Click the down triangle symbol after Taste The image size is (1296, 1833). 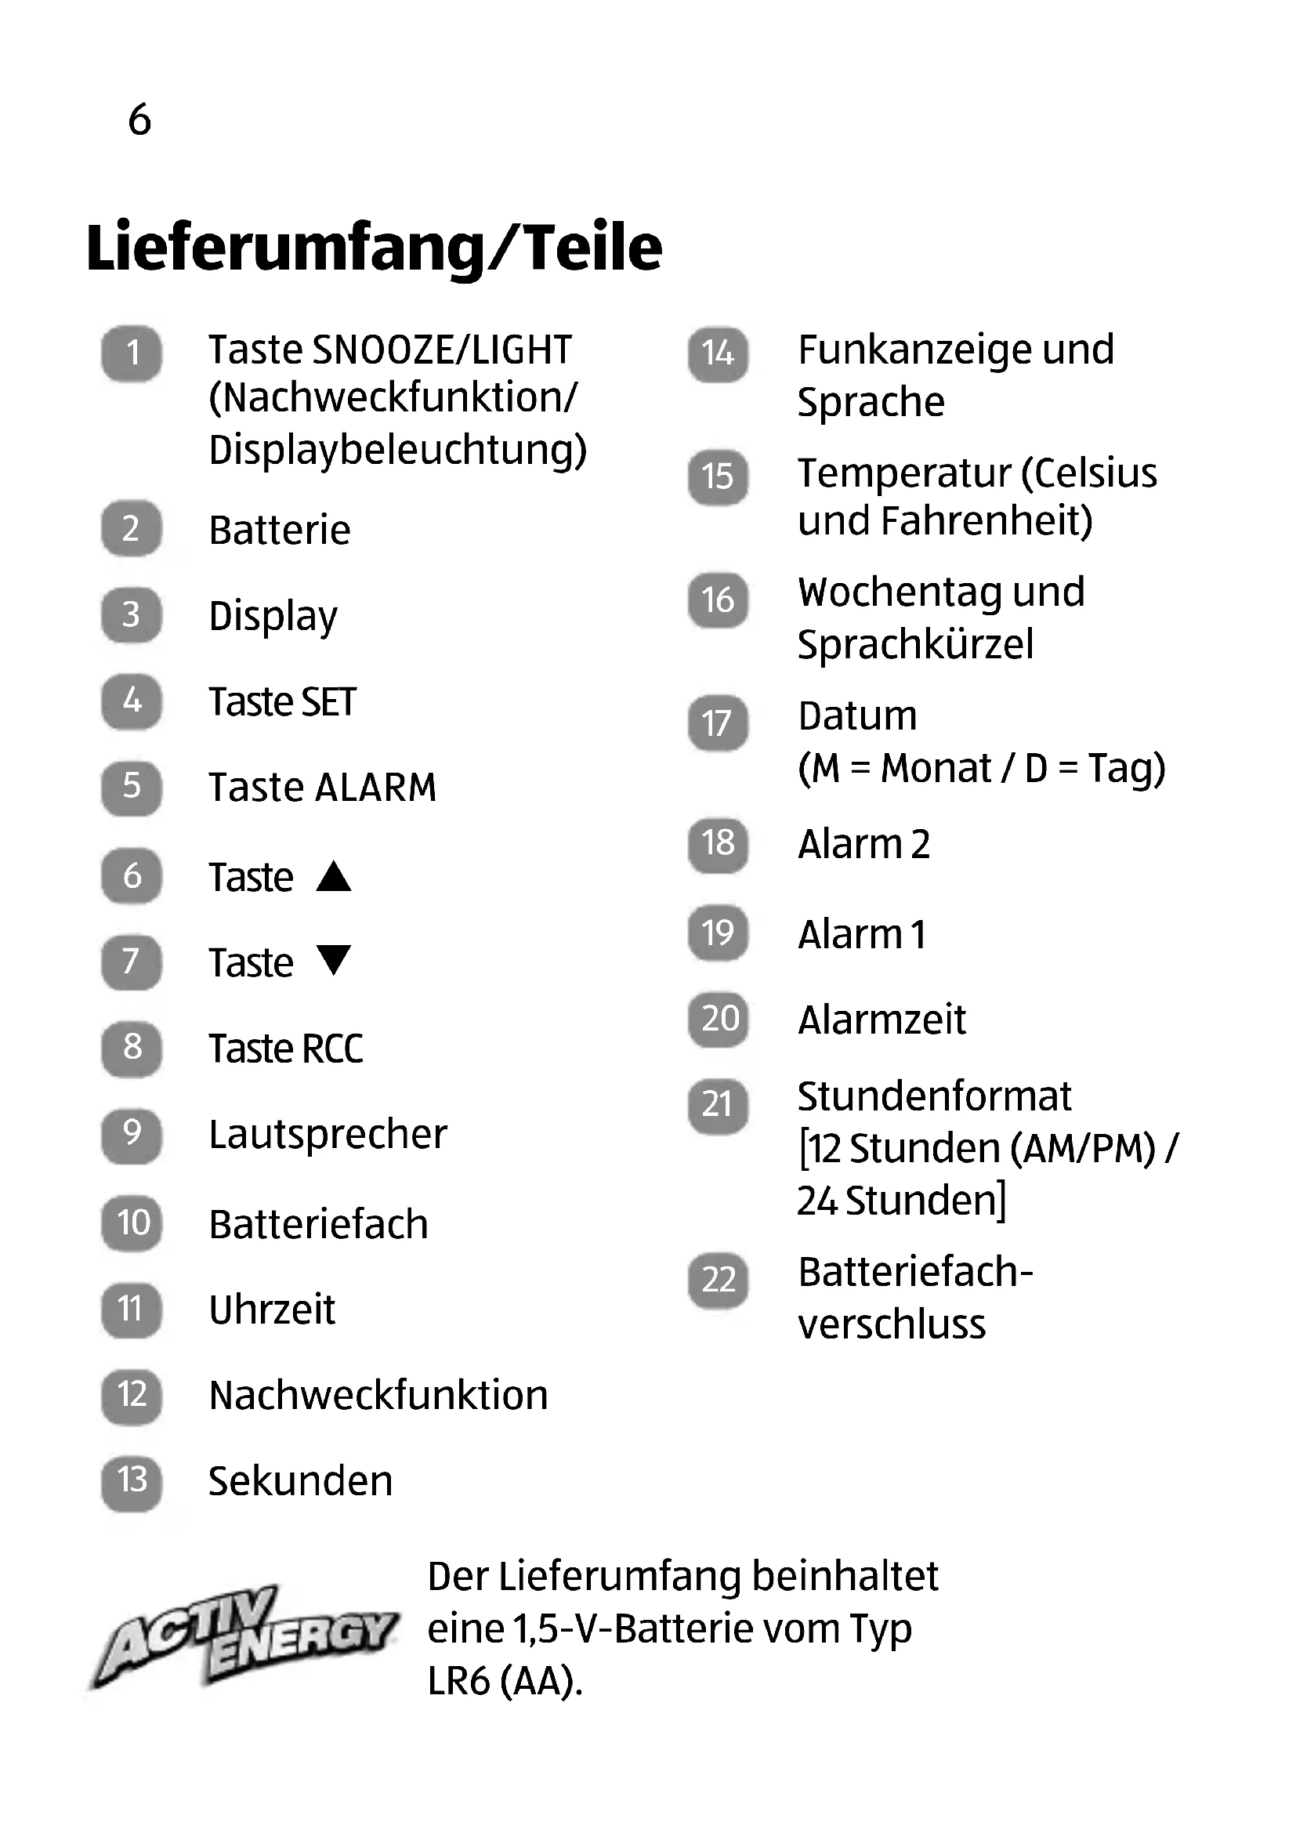pyautogui.click(x=334, y=961)
